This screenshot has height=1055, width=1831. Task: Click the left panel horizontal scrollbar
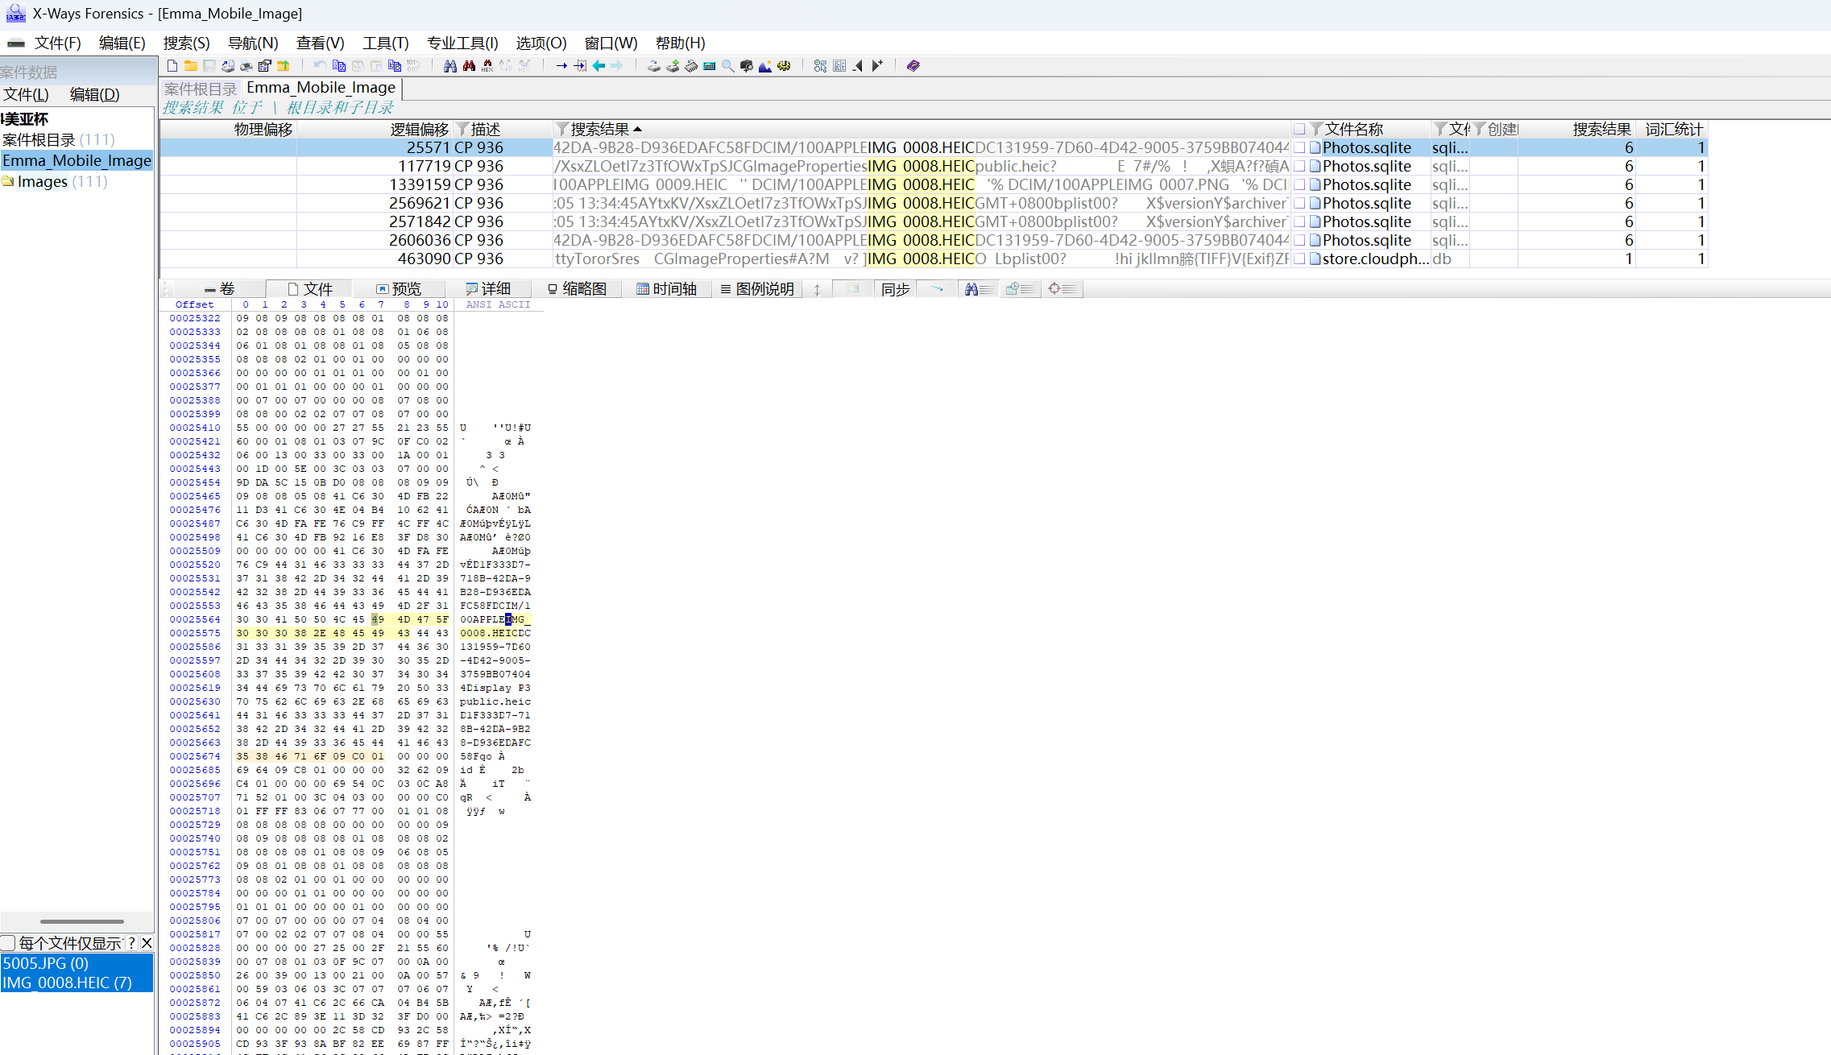coord(81,921)
